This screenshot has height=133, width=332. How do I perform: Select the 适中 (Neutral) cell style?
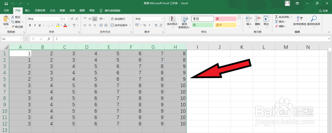pyautogui.click(x=225, y=25)
